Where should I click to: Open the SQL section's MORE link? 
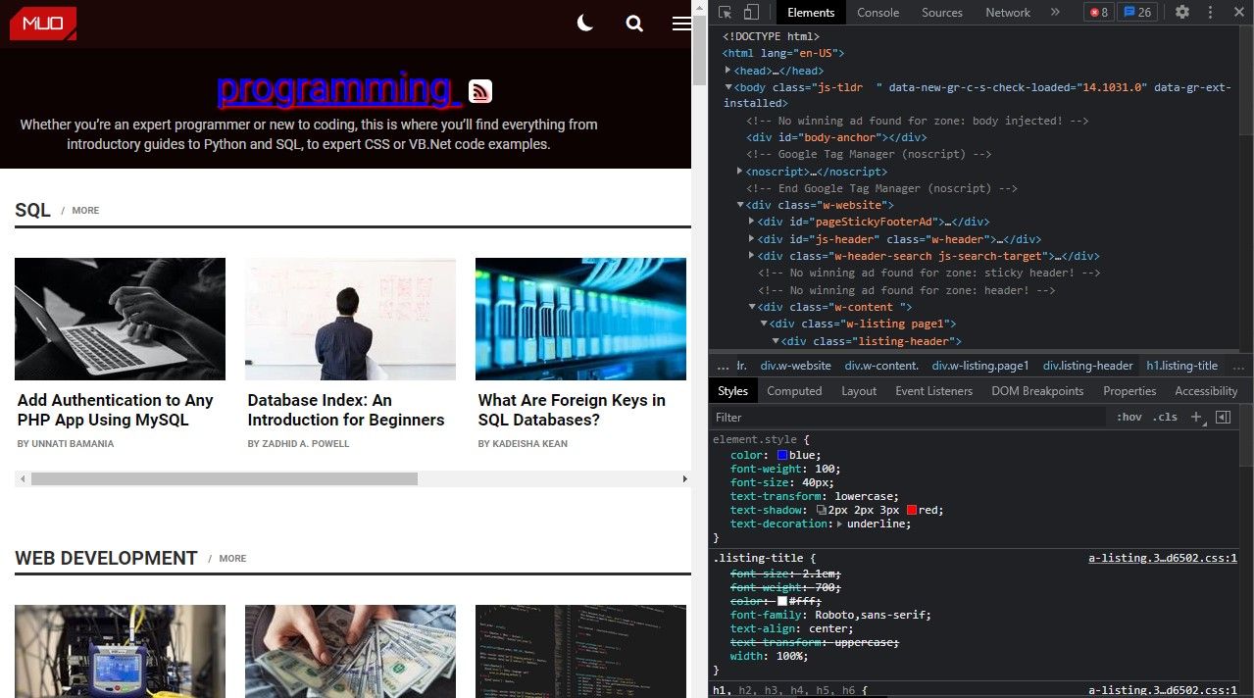click(85, 210)
